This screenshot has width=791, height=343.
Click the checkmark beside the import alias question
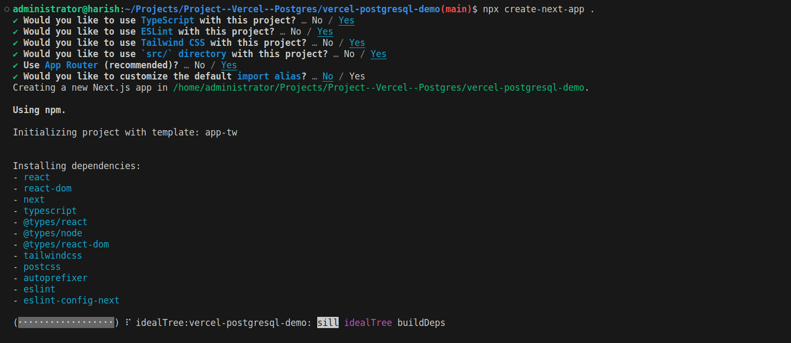[15, 76]
